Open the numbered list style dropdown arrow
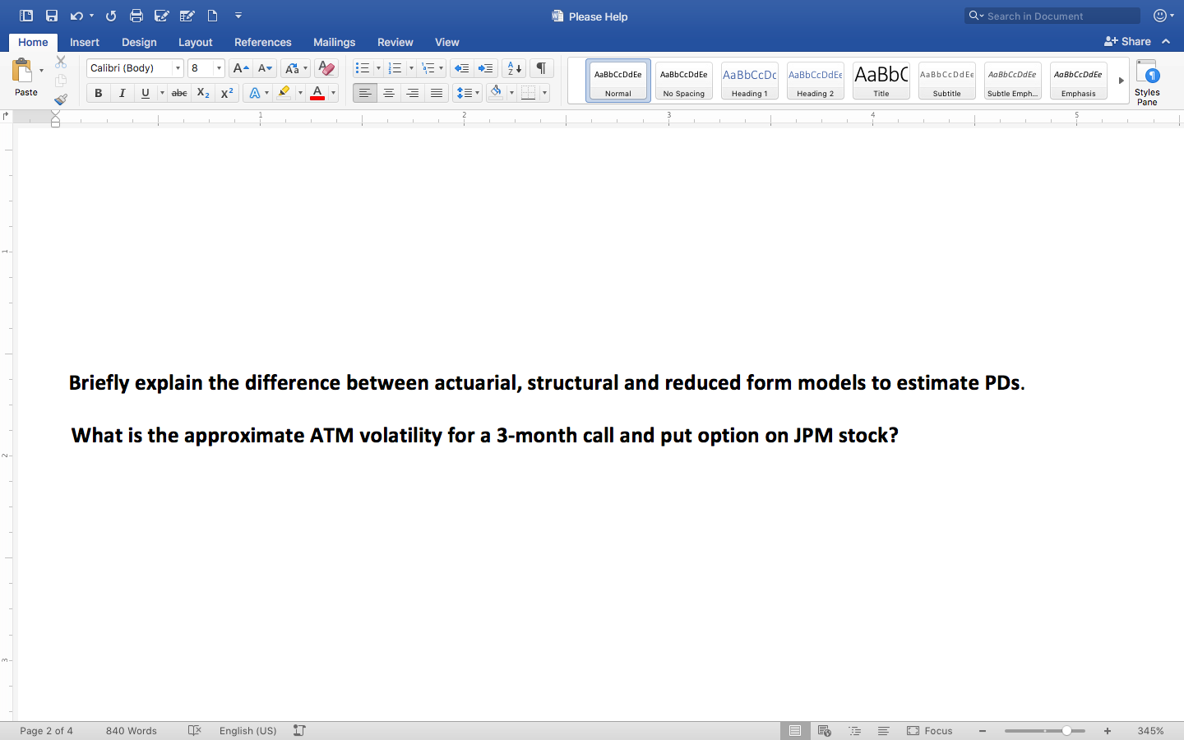The width and height of the screenshot is (1184, 740). [x=411, y=68]
